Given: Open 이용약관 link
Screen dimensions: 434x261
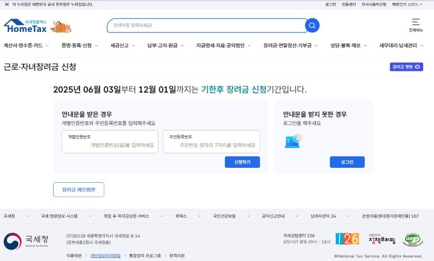Looking at the screenshot, I should click(x=74, y=256).
